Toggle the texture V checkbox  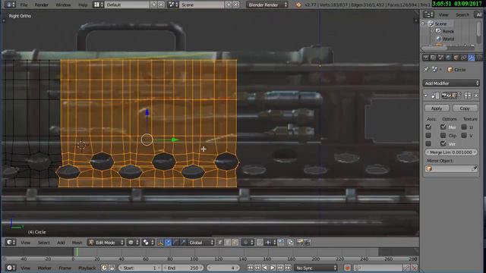click(x=464, y=135)
